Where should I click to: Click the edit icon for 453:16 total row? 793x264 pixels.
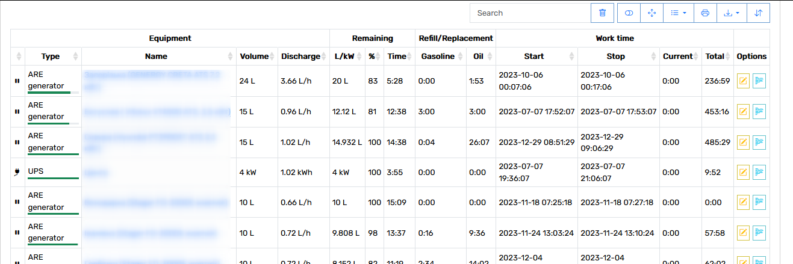[743, 111]
